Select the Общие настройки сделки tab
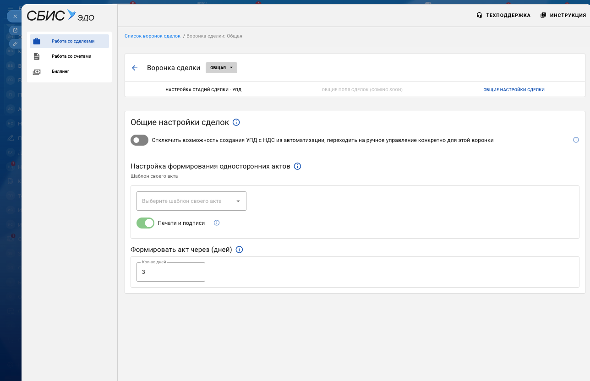Image resolution: width=590 pixels, height=381 pixels. (x=514, y=90)
